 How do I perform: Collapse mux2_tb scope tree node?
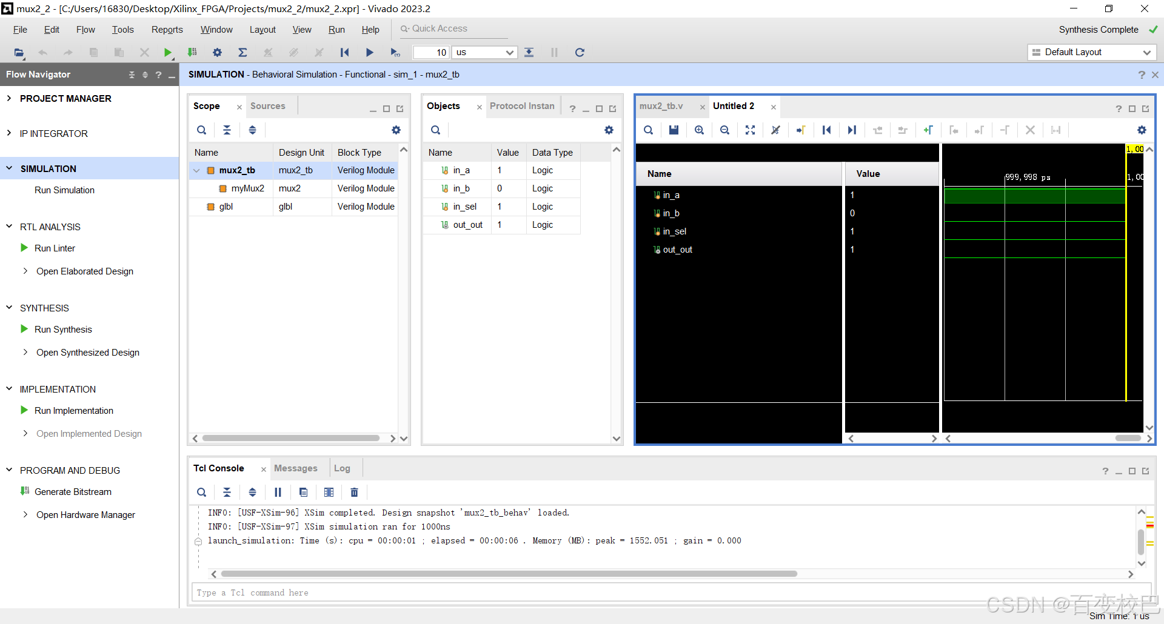(x=196, y=170)
